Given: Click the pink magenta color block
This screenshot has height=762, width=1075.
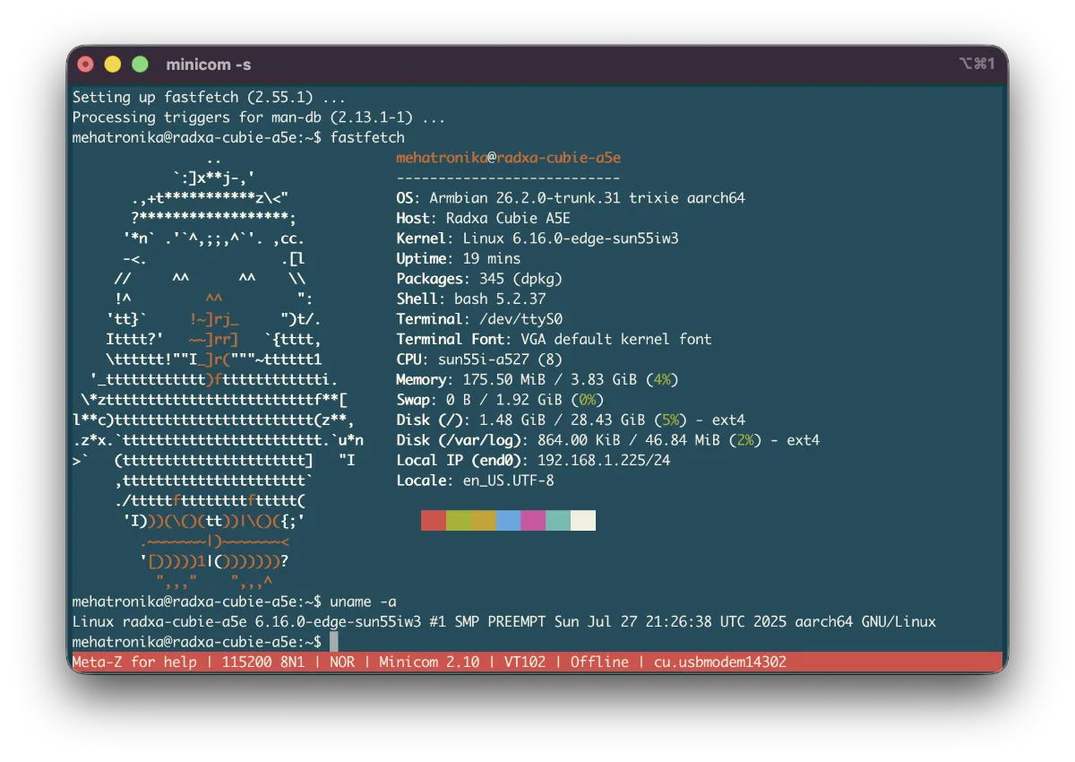Looking at the screenshot, I should pyautogui.click(x=533, y=521).
